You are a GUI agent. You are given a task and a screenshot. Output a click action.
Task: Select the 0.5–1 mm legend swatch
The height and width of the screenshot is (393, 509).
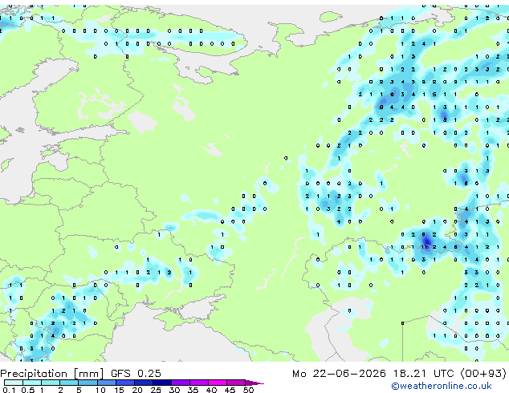tap(32, 383)
